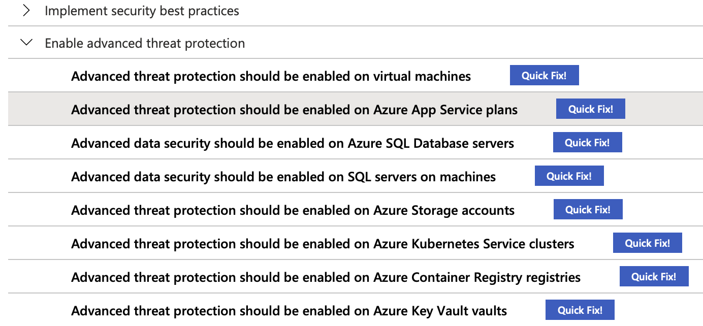The height and width of the screenshot is (326, 703).
Task: Open the virtual machines threat protection recommendation
Action: (270, 76)
